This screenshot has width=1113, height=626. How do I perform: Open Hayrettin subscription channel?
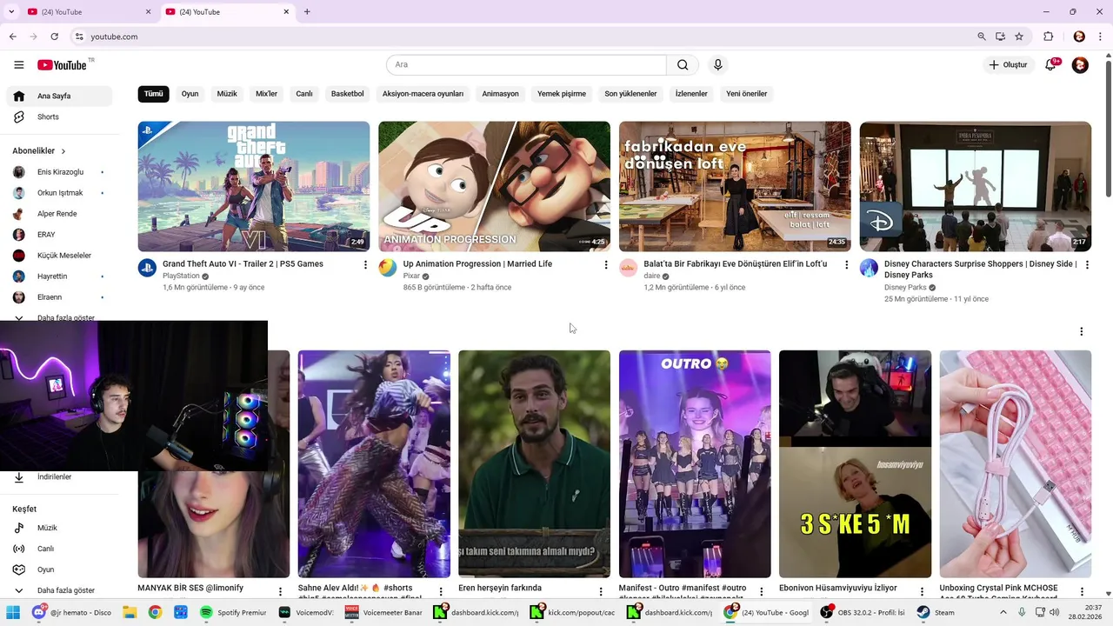[59, 276]
